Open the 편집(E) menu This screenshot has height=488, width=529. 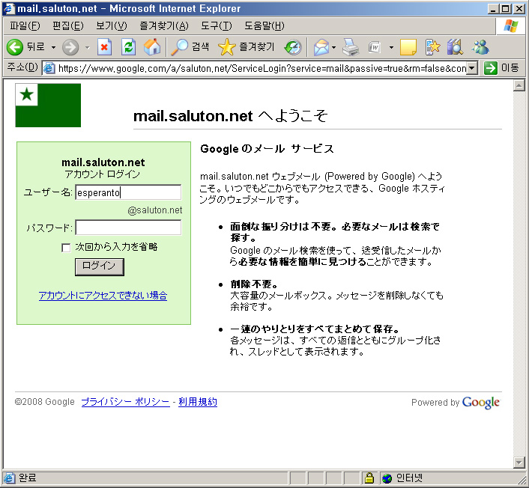click(x=68, y=26)
